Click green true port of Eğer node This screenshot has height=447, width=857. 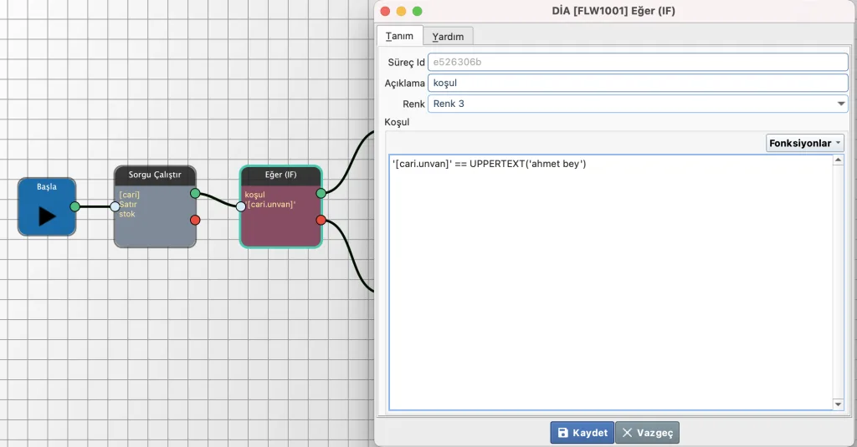pyautogui.click(x=321, y=193)
